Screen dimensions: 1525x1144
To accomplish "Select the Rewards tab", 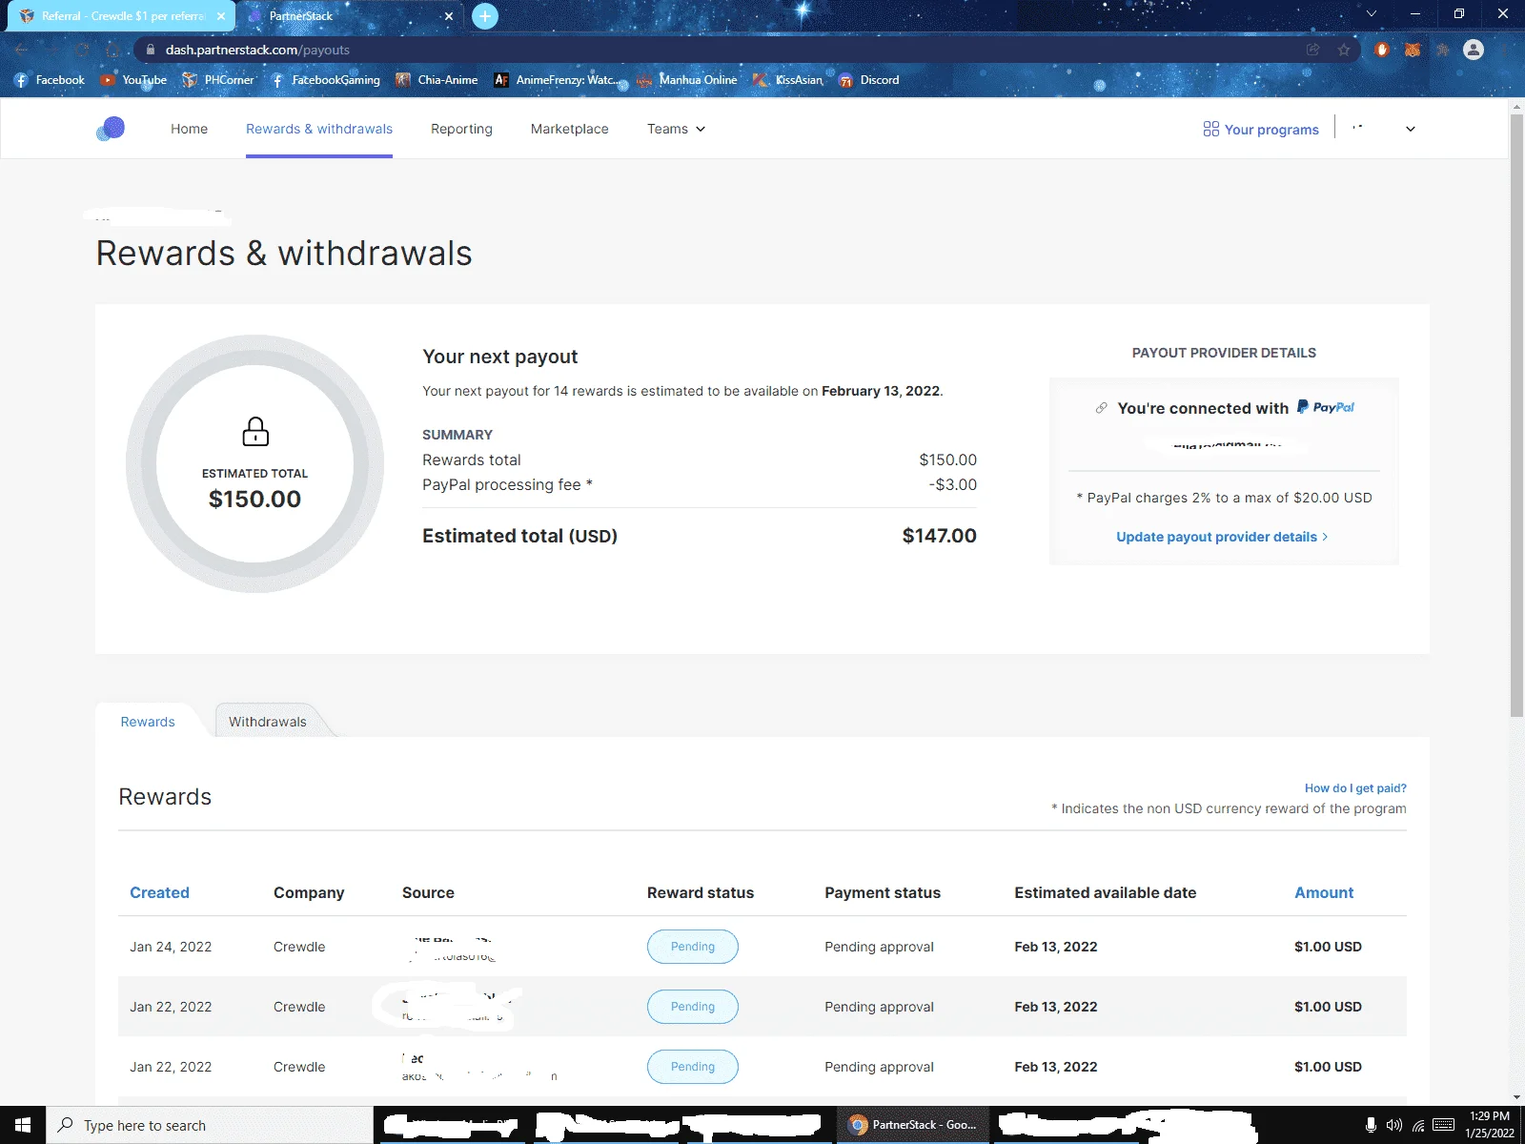I will [148, 722].
